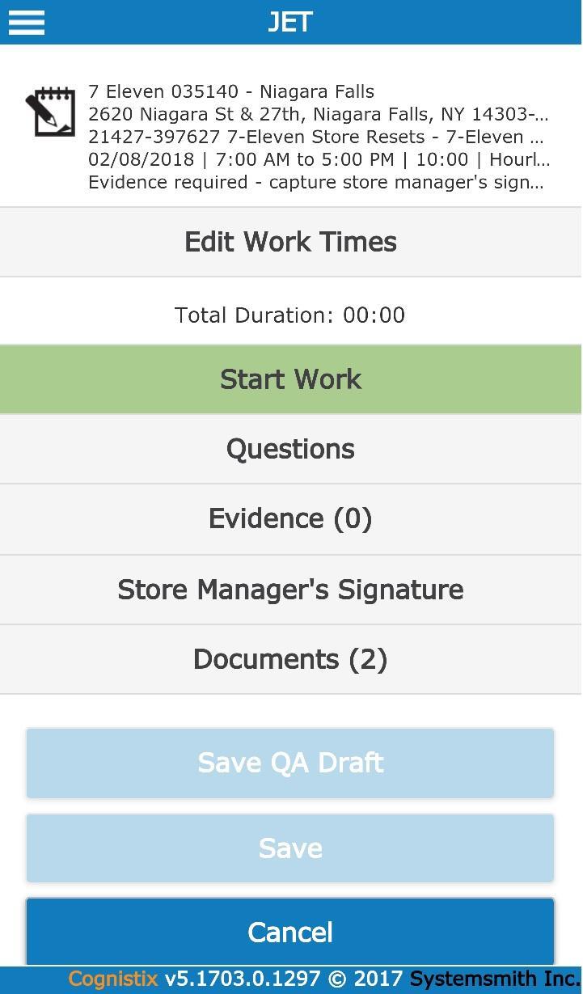Open the hamburger menu
Image resolution: width=583 pixels, height=994 pixels.
(26, 22)
